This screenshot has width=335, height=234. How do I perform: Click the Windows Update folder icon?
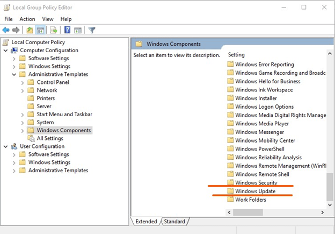coord(230,191)
